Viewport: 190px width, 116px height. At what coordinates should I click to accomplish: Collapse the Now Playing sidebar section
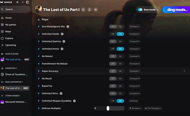pos(2,54)
